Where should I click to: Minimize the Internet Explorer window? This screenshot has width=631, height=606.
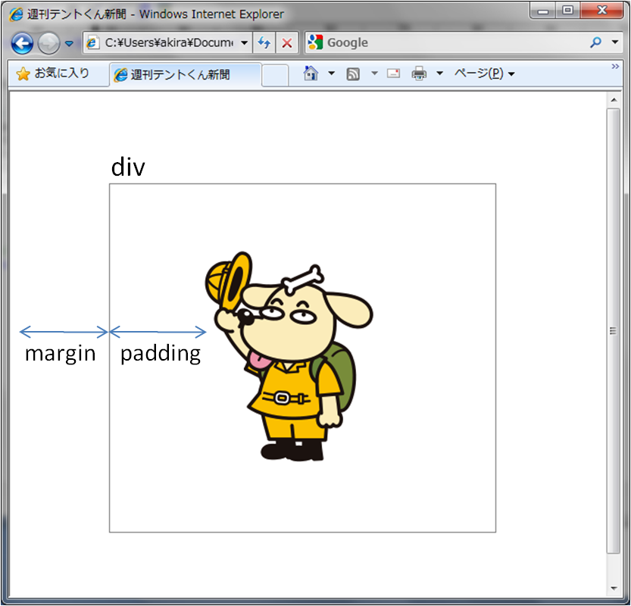(543, 11)
